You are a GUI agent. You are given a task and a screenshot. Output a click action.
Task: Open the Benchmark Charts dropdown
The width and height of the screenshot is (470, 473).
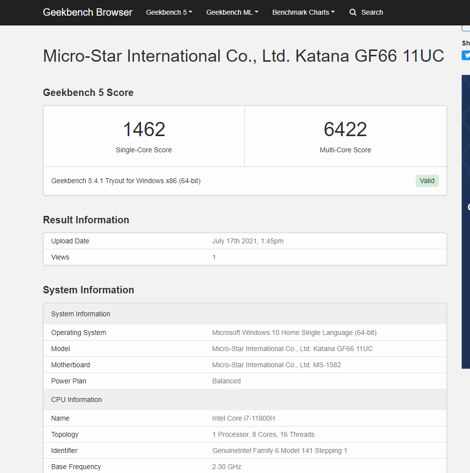coord(304,12)
